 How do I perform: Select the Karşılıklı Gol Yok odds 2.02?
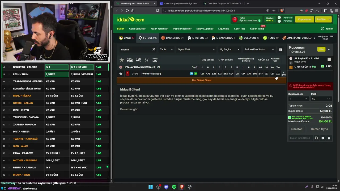[x=278, y=74]
